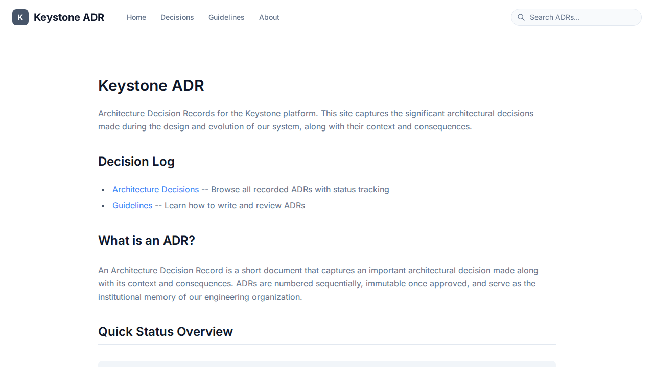
Task: Click the Decision Log section heading
Action: pyautogui.click(x=136, y=162)
